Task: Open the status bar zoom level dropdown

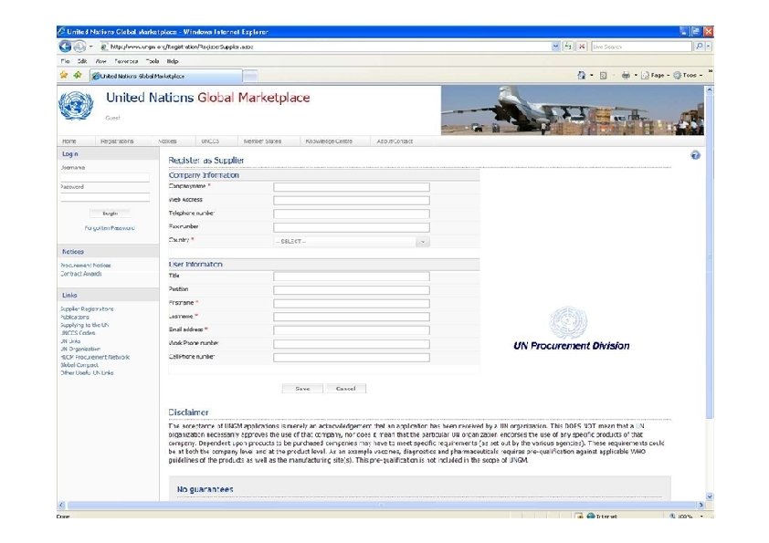Action: [x=701, y=516]
